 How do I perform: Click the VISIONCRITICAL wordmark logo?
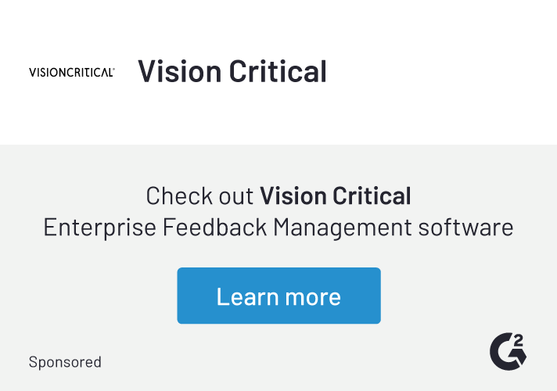(x=71, y=72)
